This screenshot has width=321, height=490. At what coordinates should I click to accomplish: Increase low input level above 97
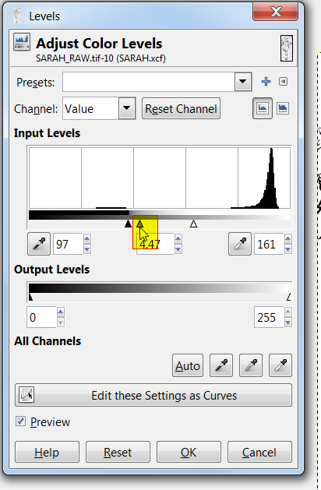pyautogui.click(x=87, y=239)
